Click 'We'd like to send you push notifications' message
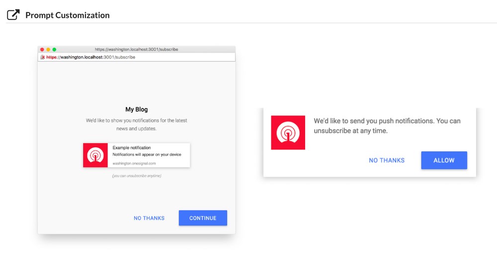The width and height of the screenshot is (497, 254). (x=387, y=126)
